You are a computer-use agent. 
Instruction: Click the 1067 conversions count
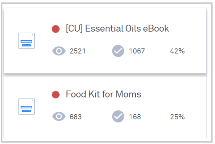137,51
